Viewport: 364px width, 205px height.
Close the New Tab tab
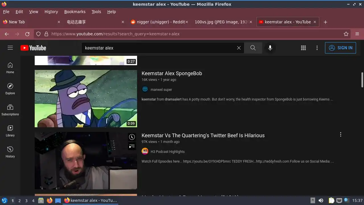59,22
